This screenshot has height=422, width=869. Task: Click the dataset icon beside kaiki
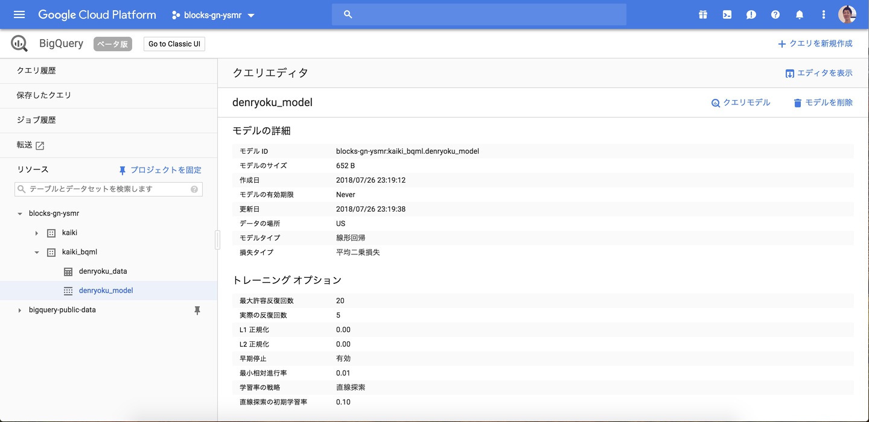pyautogui.click(x=51, y=233)
